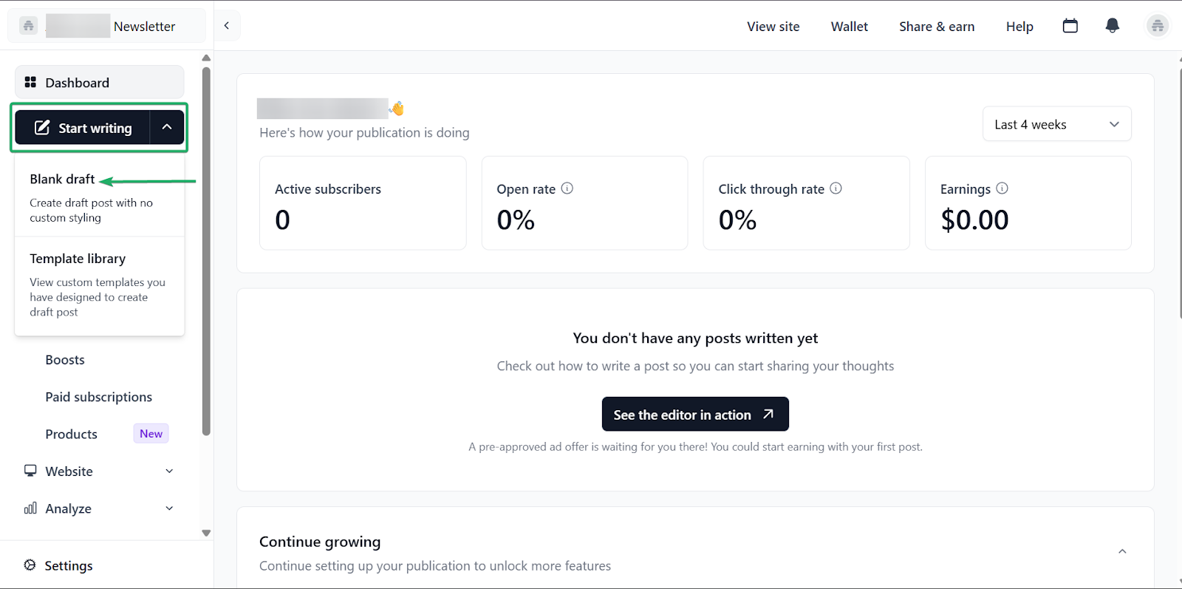Click the notification bell icon
This screenshot has height=589, width=1182.
1112,25
